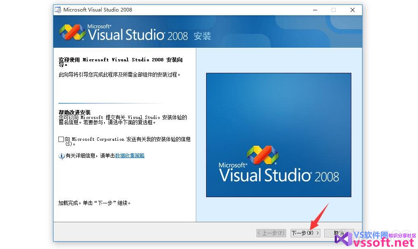Image resolution: width=418 pixels, height=249 pixels.
Task: Click the disabled 上一步(P) button
Action: pos(272,233)
